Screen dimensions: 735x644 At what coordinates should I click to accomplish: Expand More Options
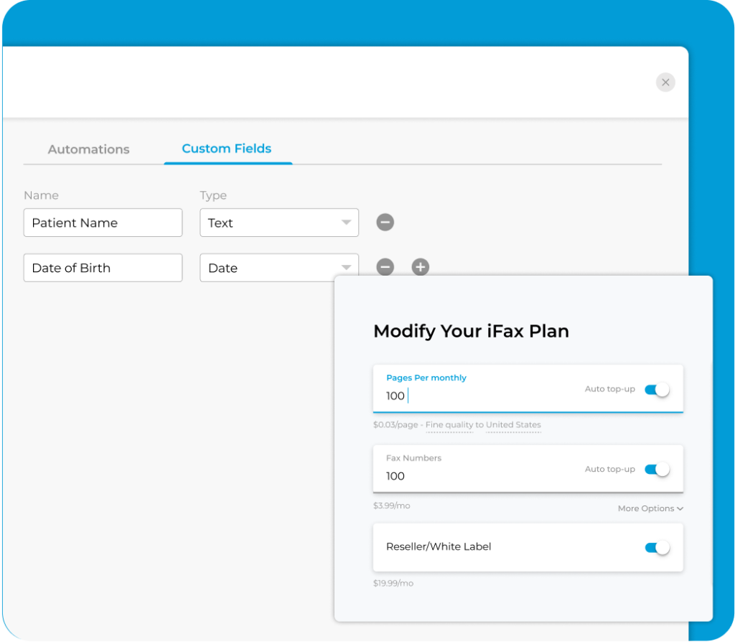[650, 508]
